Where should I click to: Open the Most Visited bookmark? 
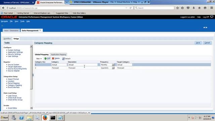(7, 13)
